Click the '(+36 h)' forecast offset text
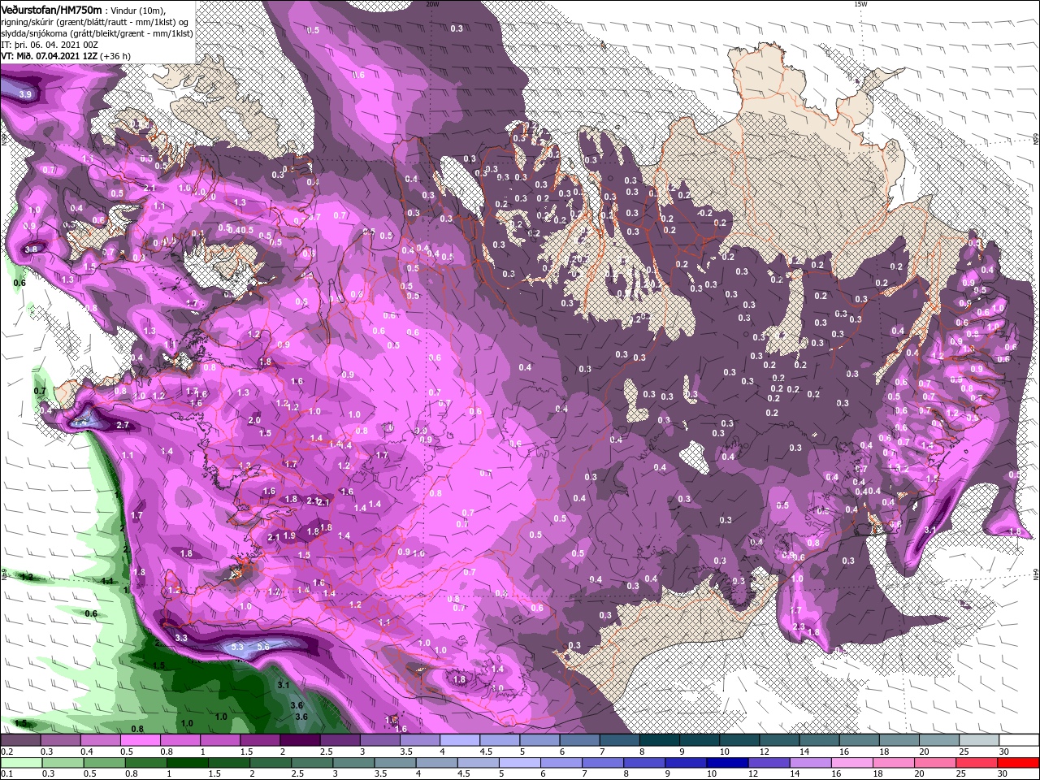 point(117,56)
